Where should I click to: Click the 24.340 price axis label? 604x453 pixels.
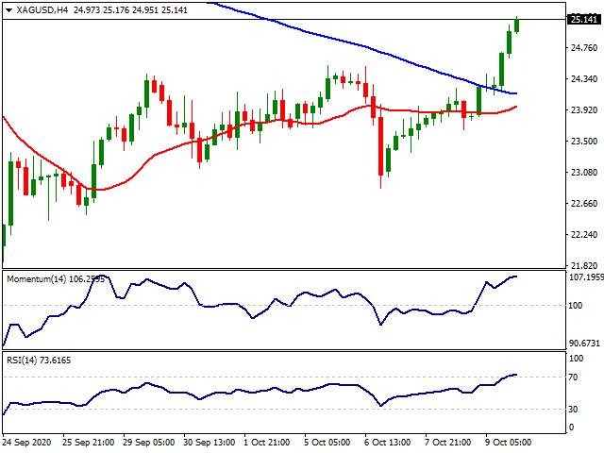point(584,79)
